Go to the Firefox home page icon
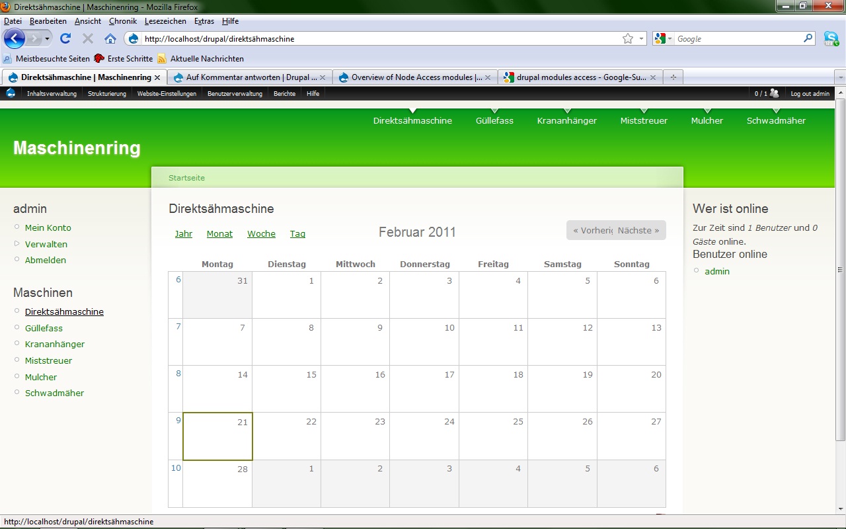The width and height of the screenshot is (846, 529). click(110, 38)
